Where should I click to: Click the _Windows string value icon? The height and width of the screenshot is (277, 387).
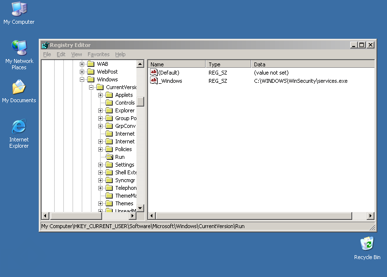[x=154, y=80]
